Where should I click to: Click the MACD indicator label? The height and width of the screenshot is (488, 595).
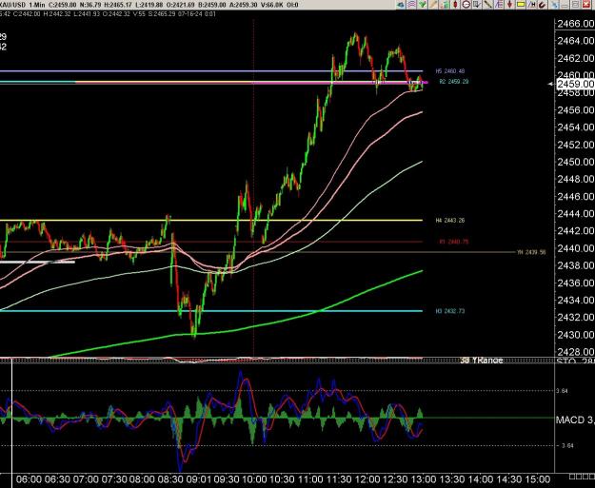point(574,420)
